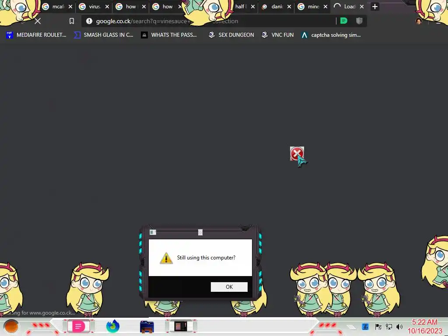Click the 'Still using this computer?' message text
The width and height of the screenshot is (448, 336).
(x=206, y=257)
